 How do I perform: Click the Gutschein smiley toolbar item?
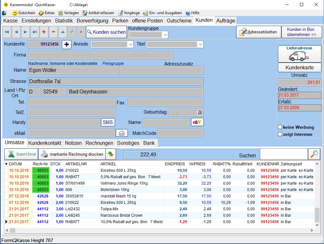pos(24,13)
